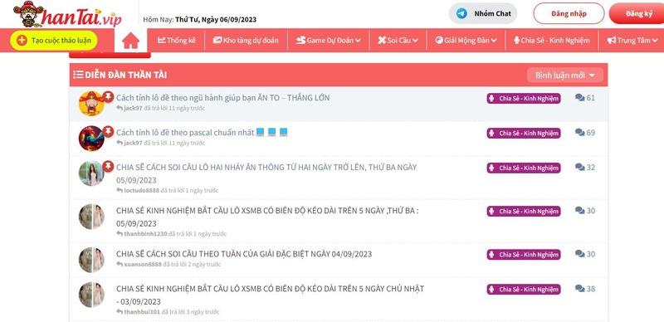Click comment icon showing 32 replies
664x322 pixels.
click(579, 167)
